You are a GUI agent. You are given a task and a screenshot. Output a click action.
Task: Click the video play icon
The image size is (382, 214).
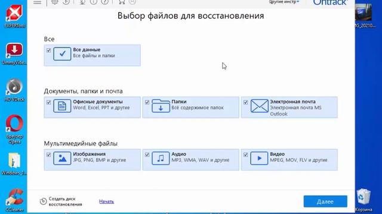tap(259, 158)
